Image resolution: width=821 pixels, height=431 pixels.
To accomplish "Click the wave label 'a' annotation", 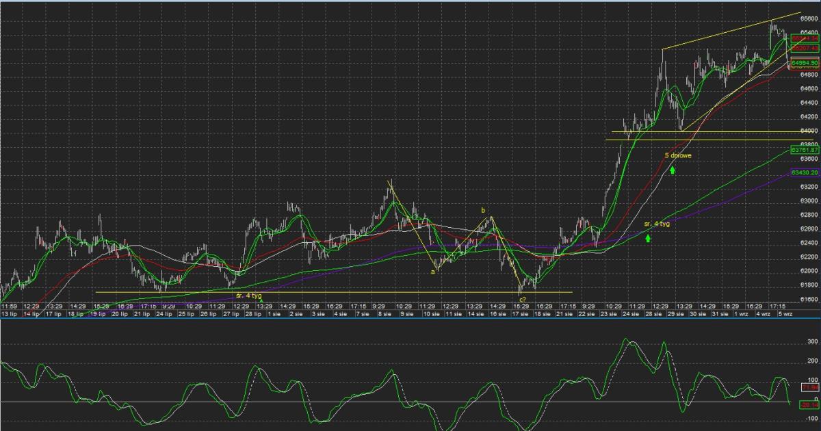I will [432, 272].
